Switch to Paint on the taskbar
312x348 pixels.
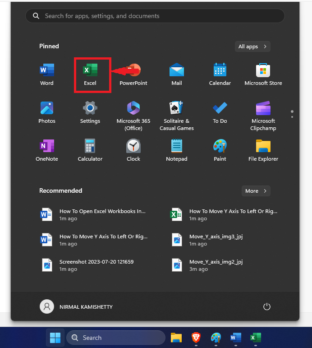(x=216, y=338)
